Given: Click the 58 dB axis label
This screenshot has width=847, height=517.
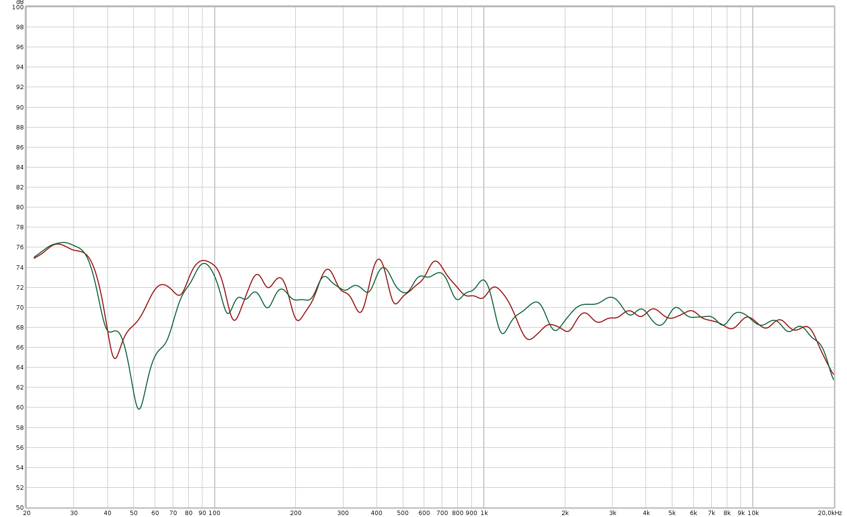Looking at the screenshot, I should click(x=19, y=428).
